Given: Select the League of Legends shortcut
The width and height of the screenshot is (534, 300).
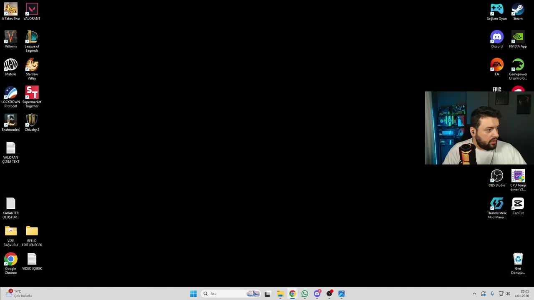Looking at the screenshot, I should 32,41.
